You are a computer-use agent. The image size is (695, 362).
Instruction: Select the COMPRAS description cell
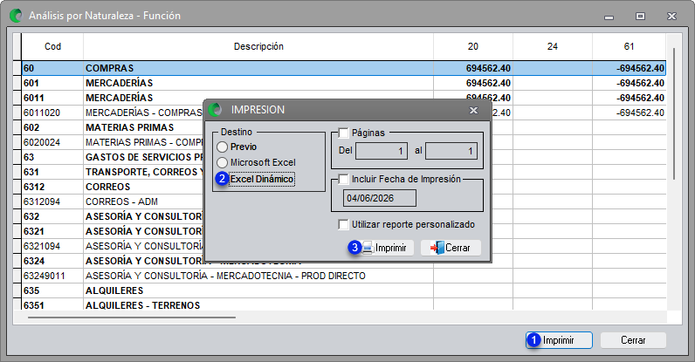(x=258, y=68)
